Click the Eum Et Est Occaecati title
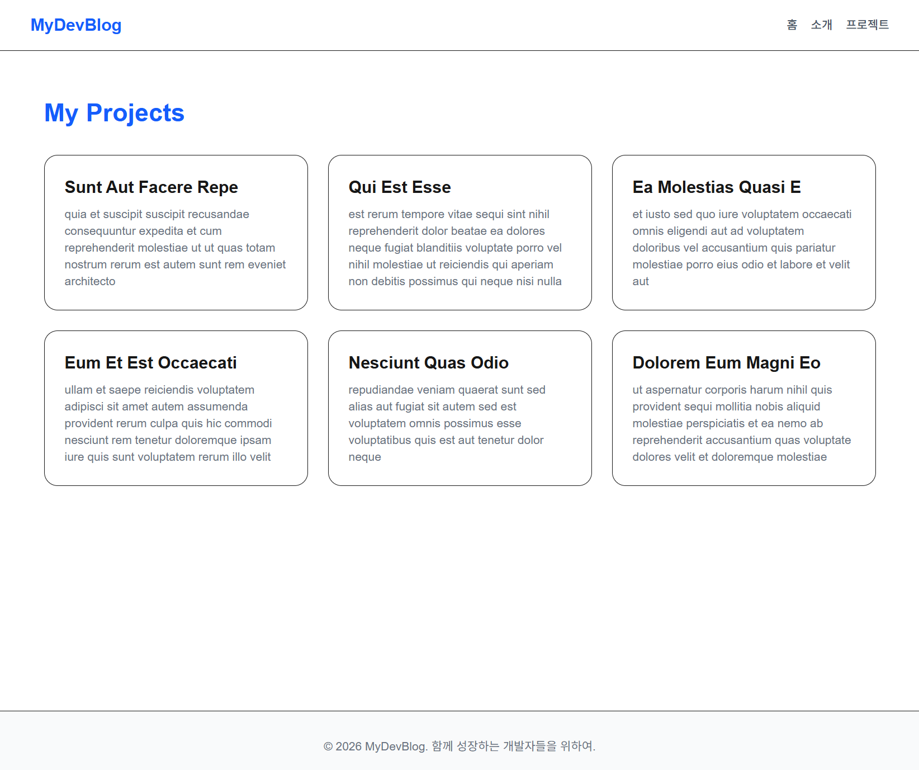The height and width of the screenshot is (770, 919). tap(150, 363)
